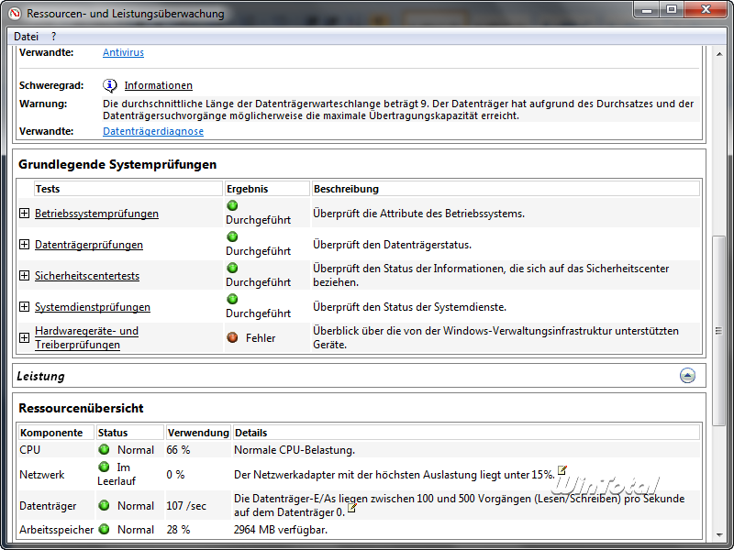Click the green Datenträger resource status icon
This screenshot has height=550, width=734.
(x=104, y=506)
